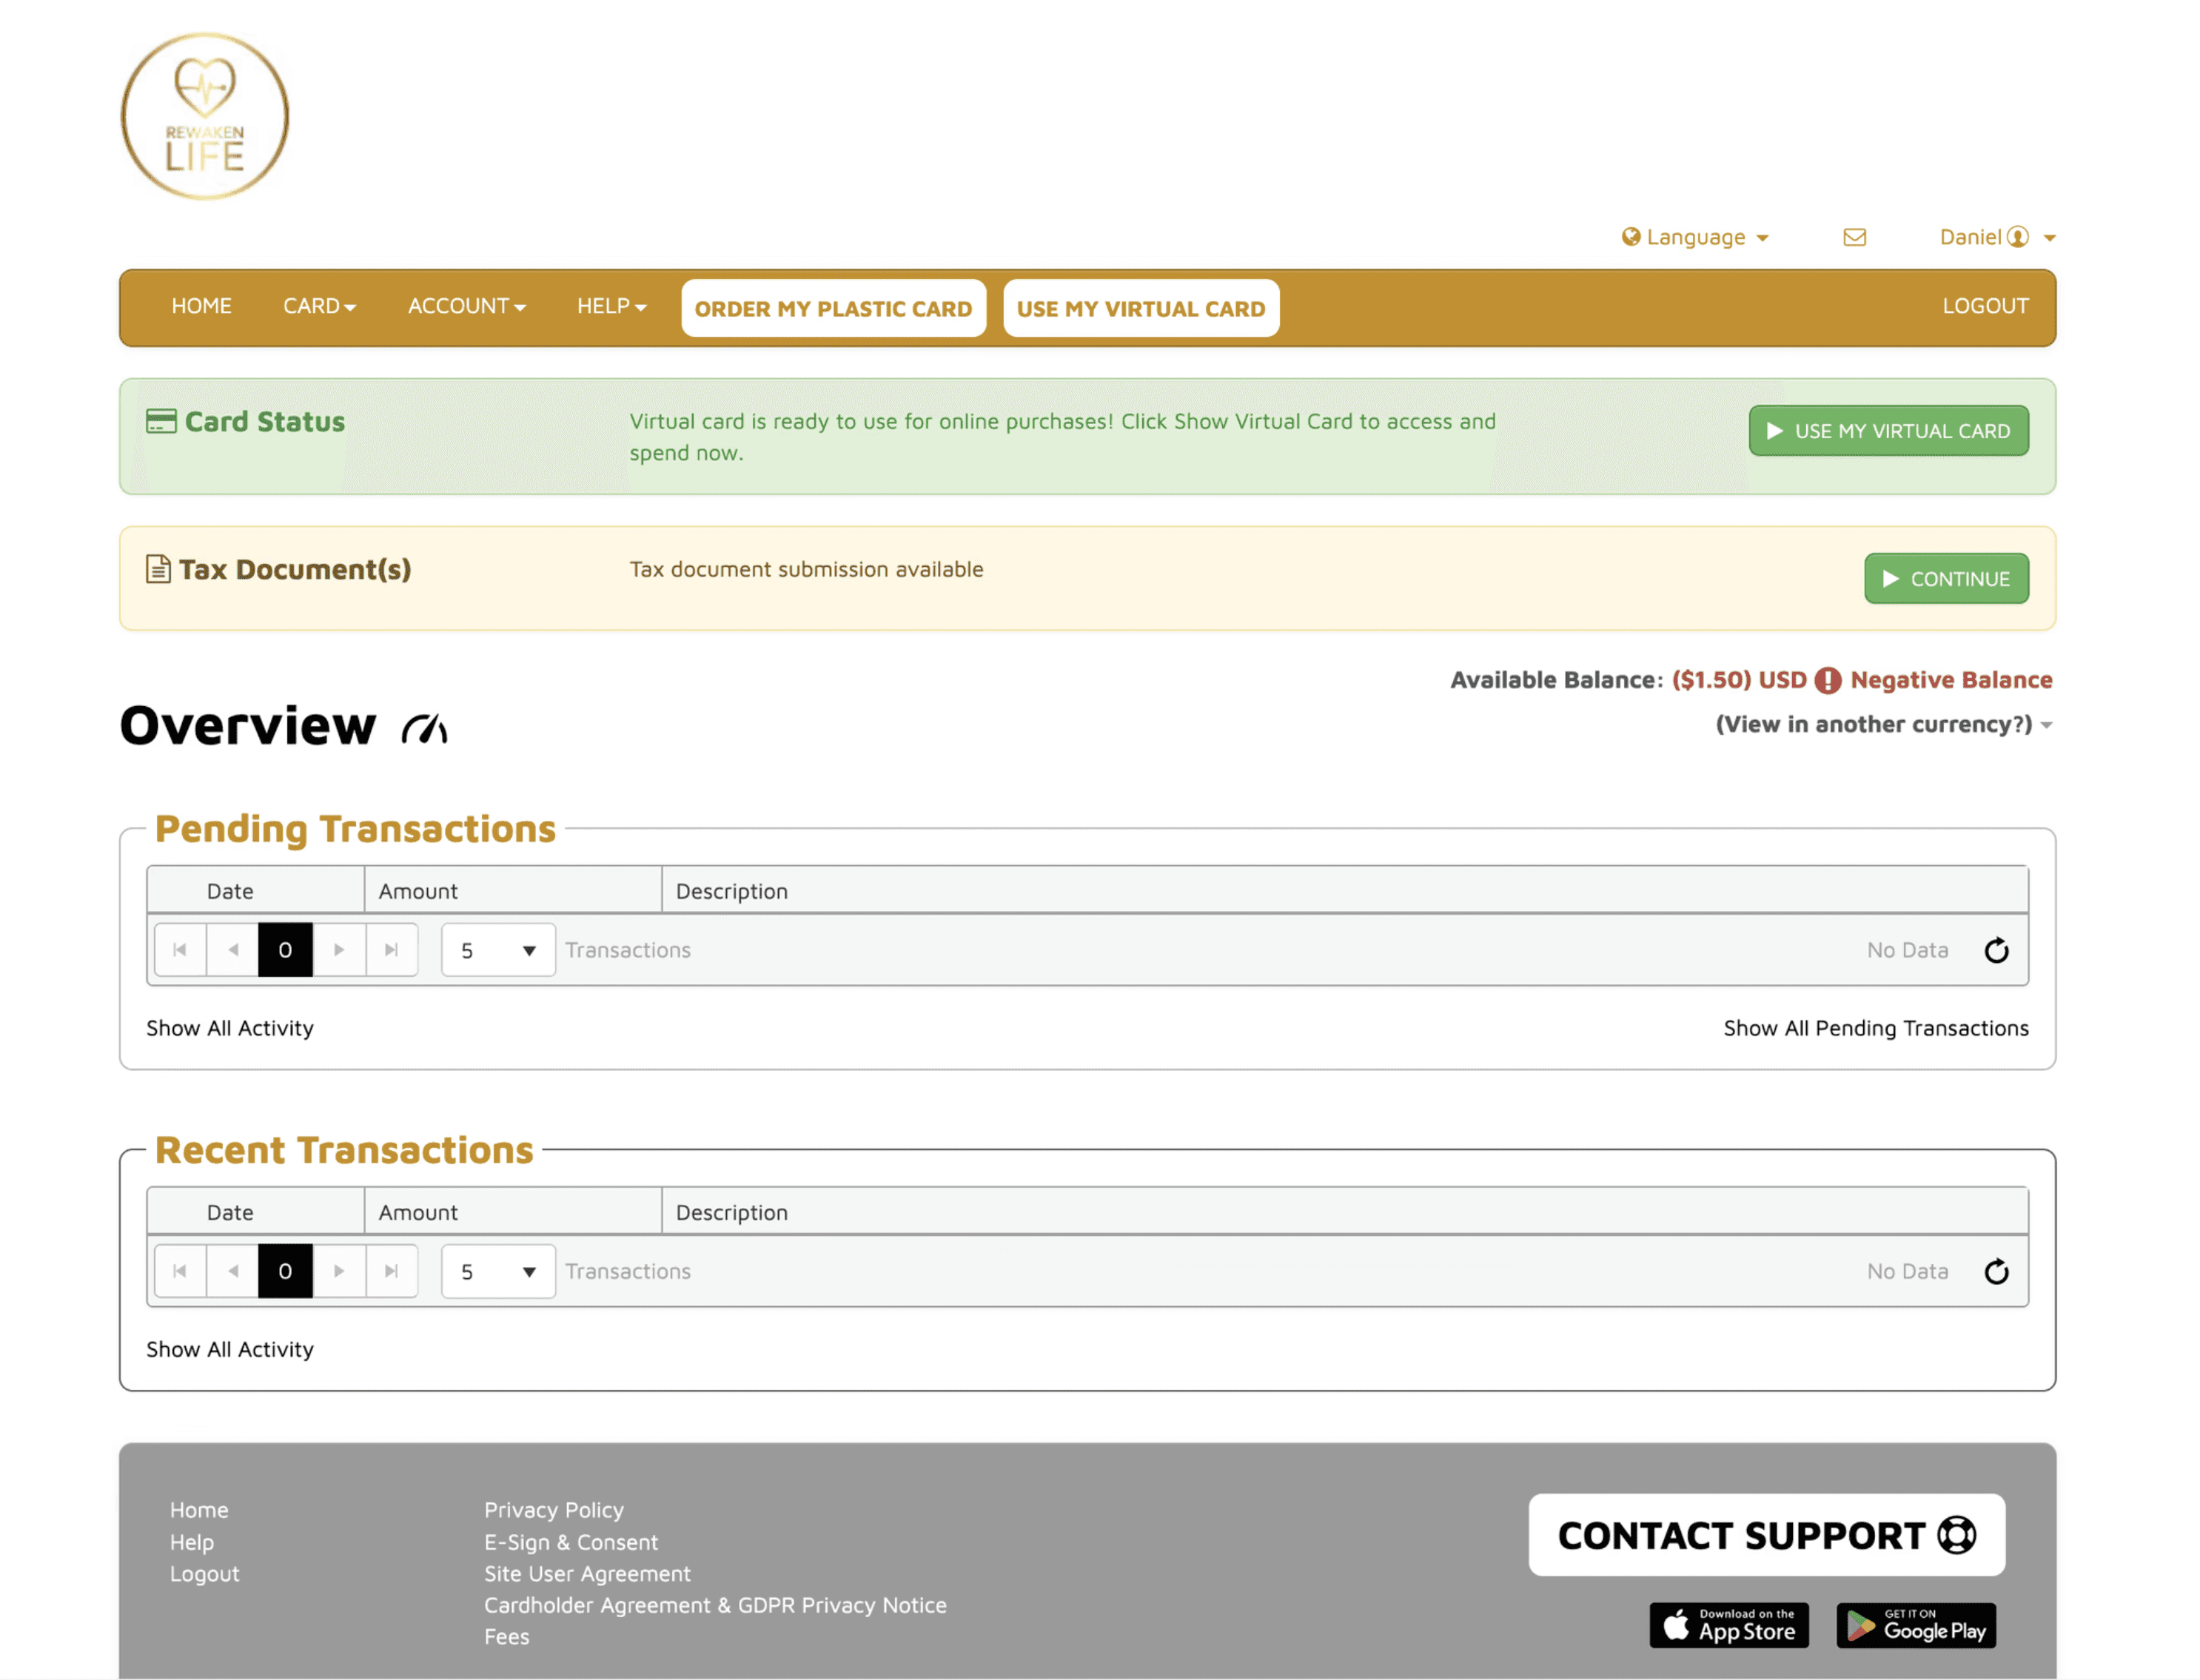The height and width of the screenshot is (1680, 2200).
Task: Open the CARD menu
Action: coord(319,306)
